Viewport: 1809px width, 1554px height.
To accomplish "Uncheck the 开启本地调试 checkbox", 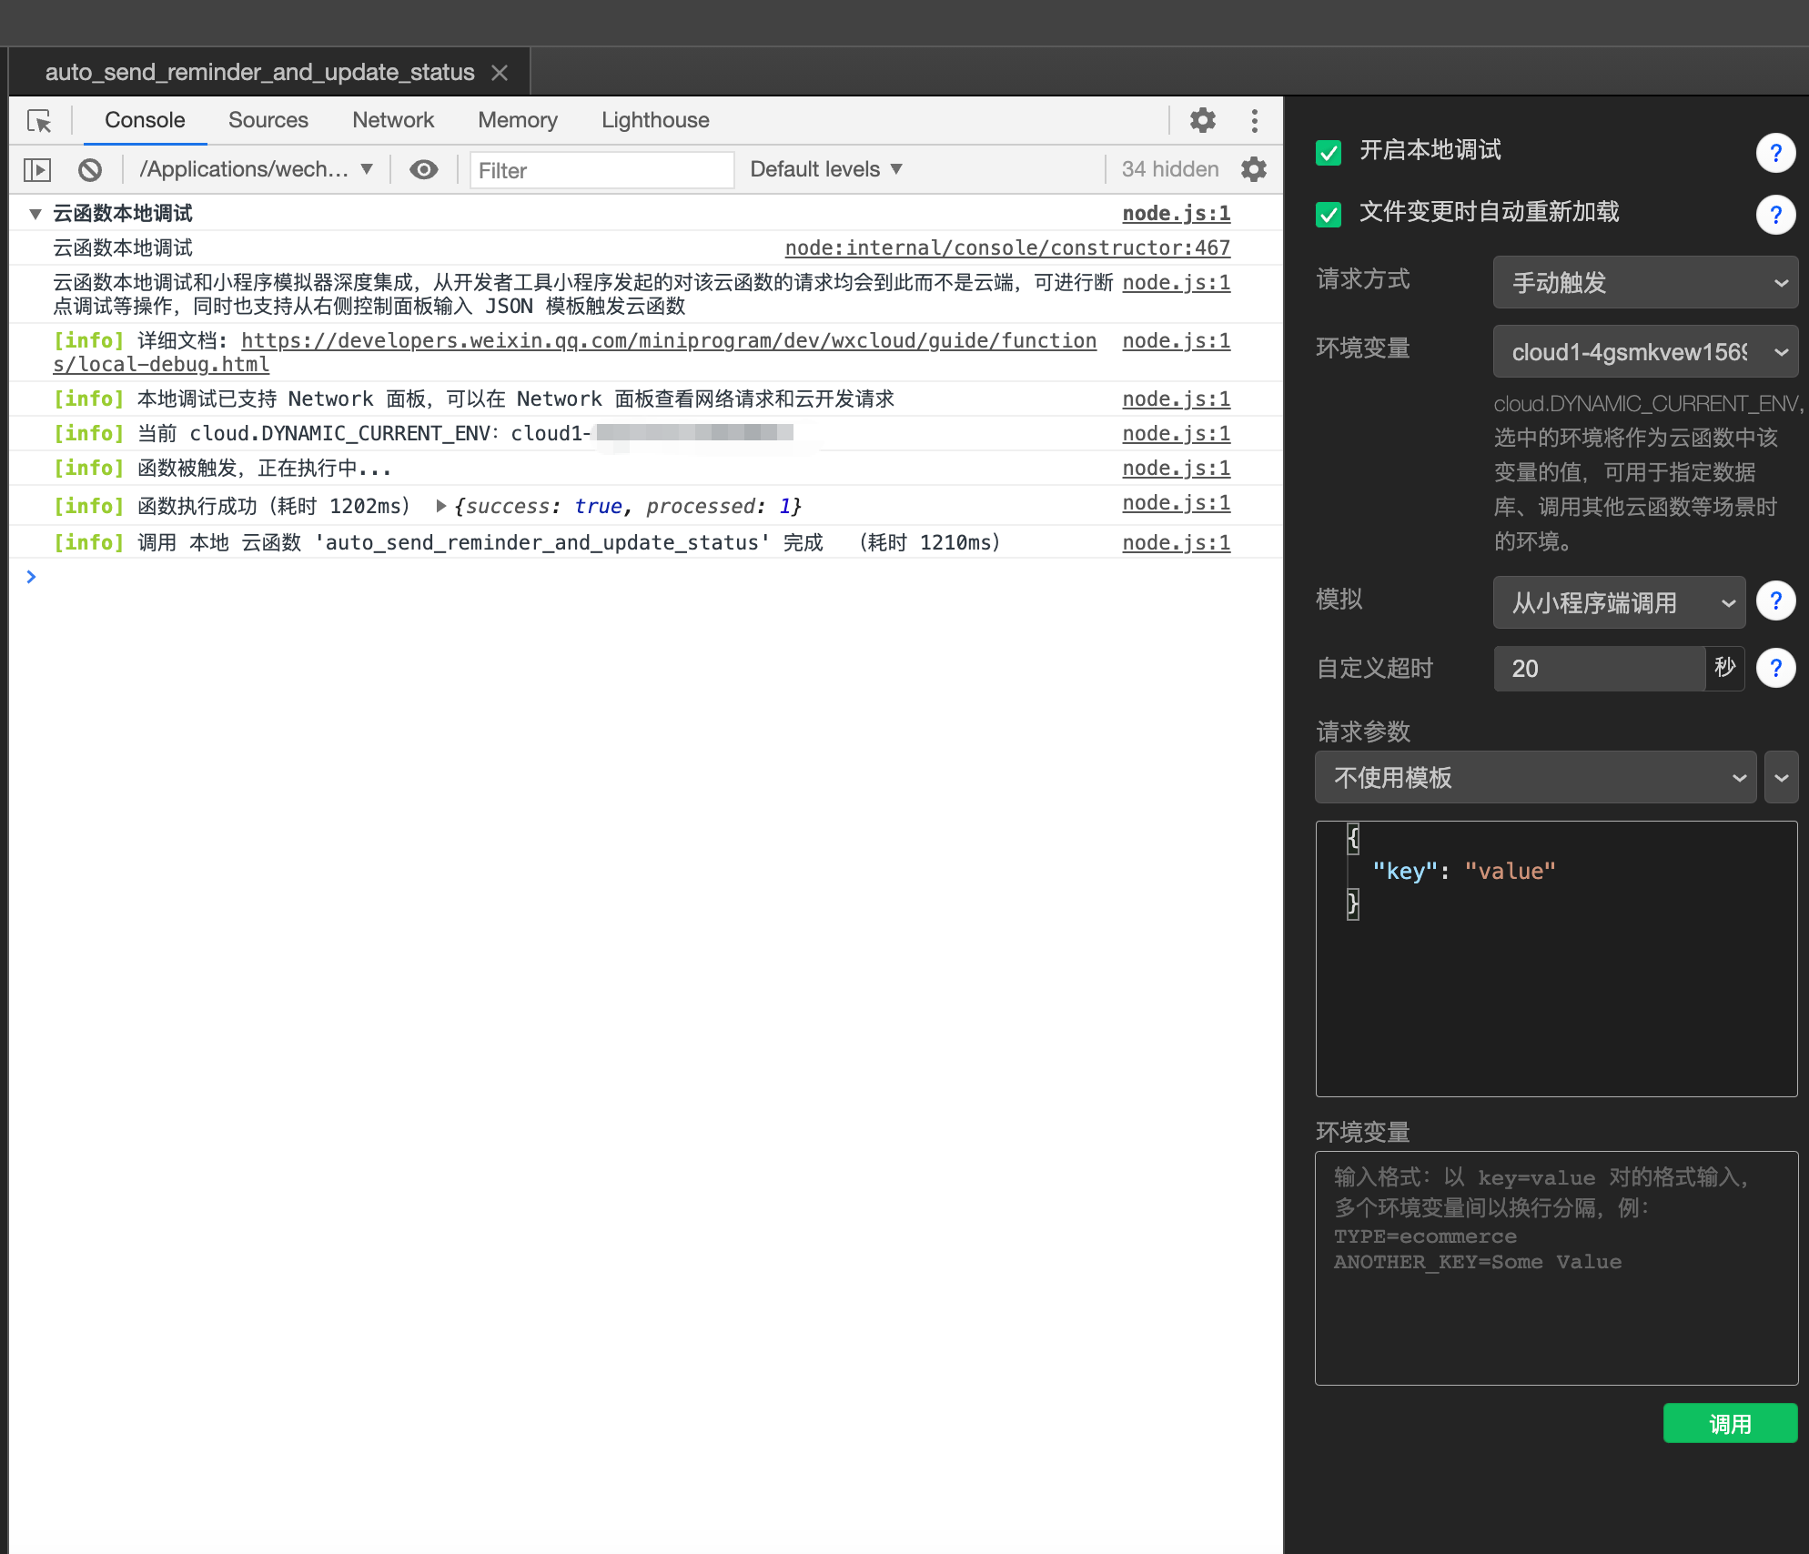I will pyautogui.click(x=1329, y=152).
